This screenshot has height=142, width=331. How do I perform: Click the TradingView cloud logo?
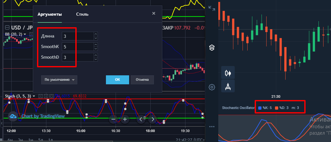[x=13, y=116]
